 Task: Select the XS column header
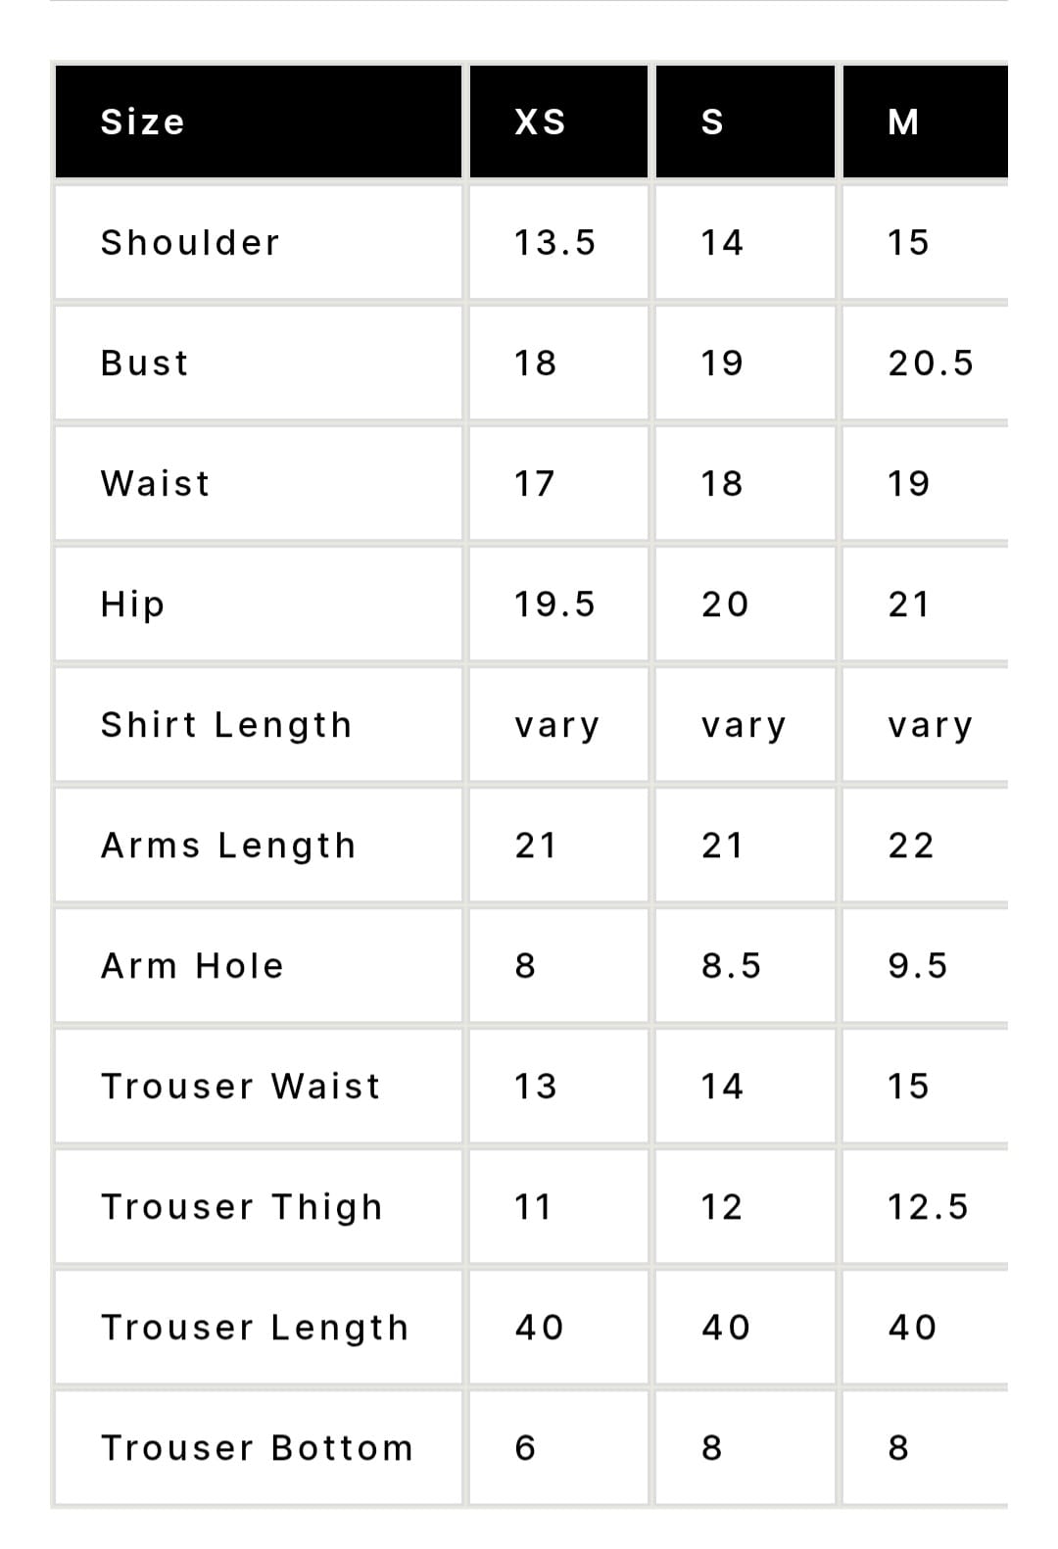558,121
